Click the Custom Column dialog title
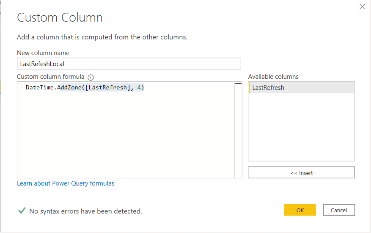 [60, 17]
